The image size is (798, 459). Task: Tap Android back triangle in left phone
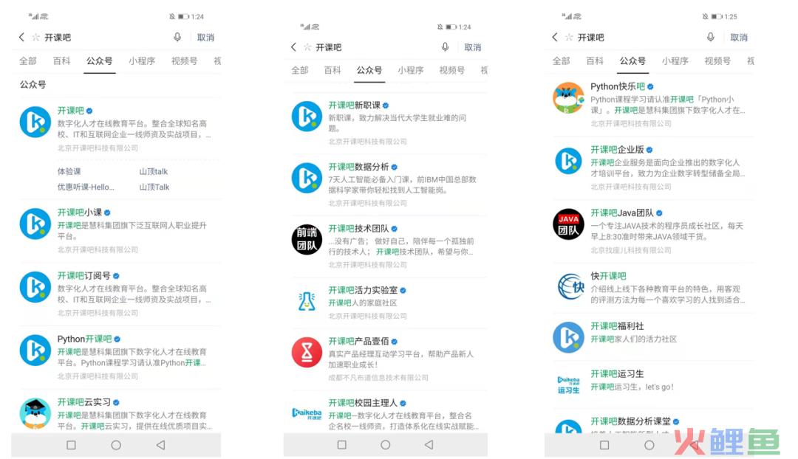click(x=160, y=445)
